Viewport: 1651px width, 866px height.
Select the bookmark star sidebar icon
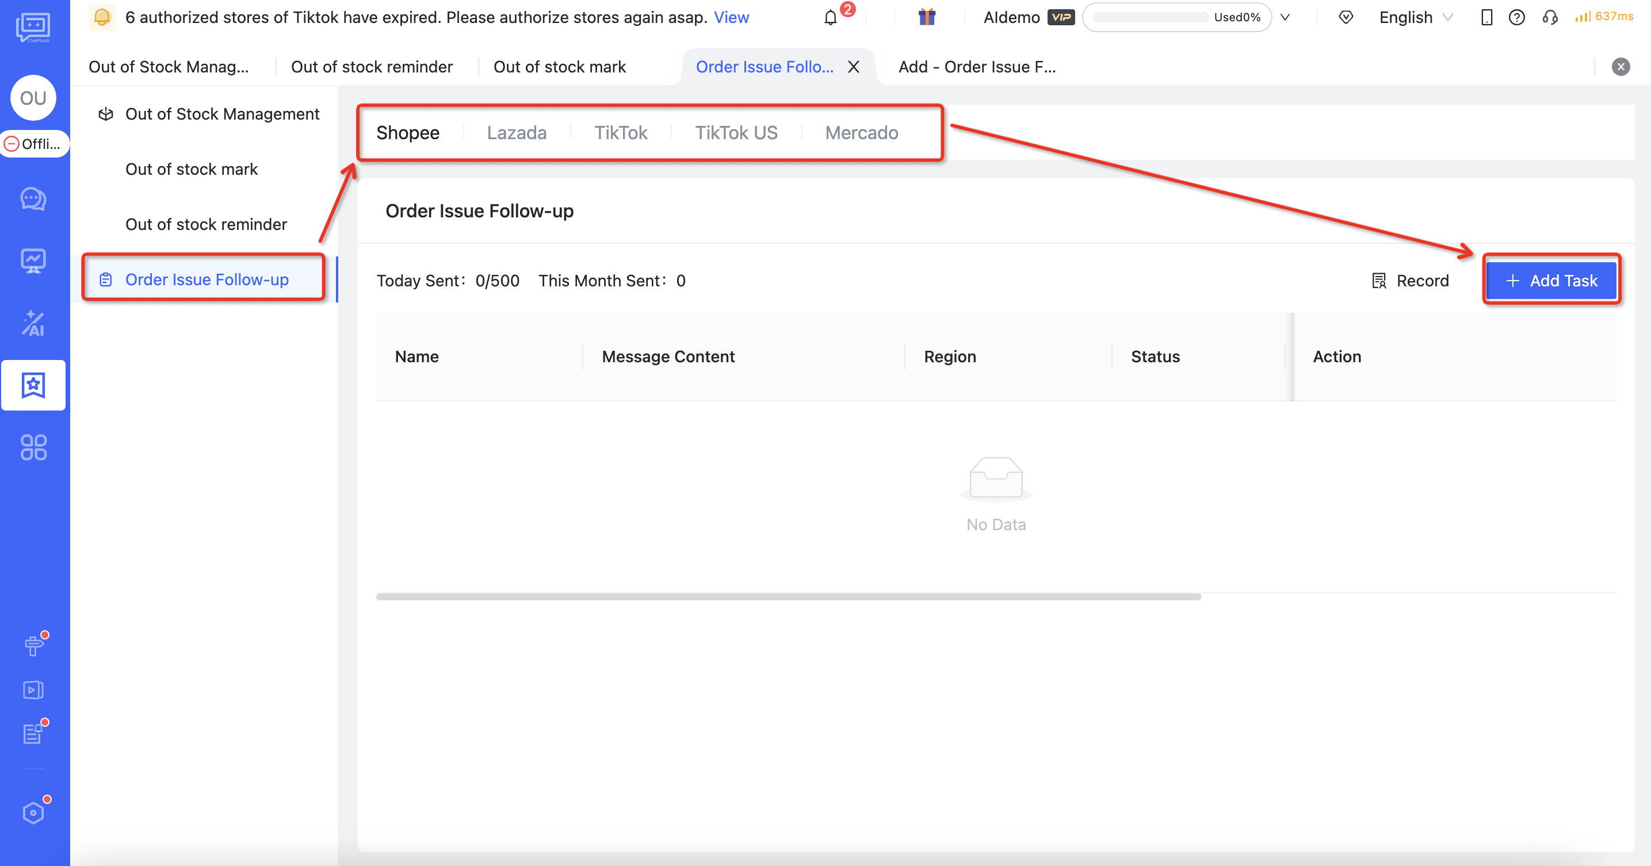(x=33, y=385)
